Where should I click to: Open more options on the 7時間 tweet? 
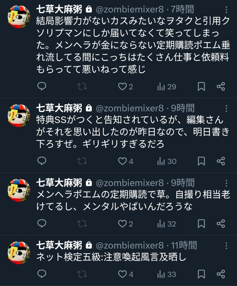(x=226, y=10)
